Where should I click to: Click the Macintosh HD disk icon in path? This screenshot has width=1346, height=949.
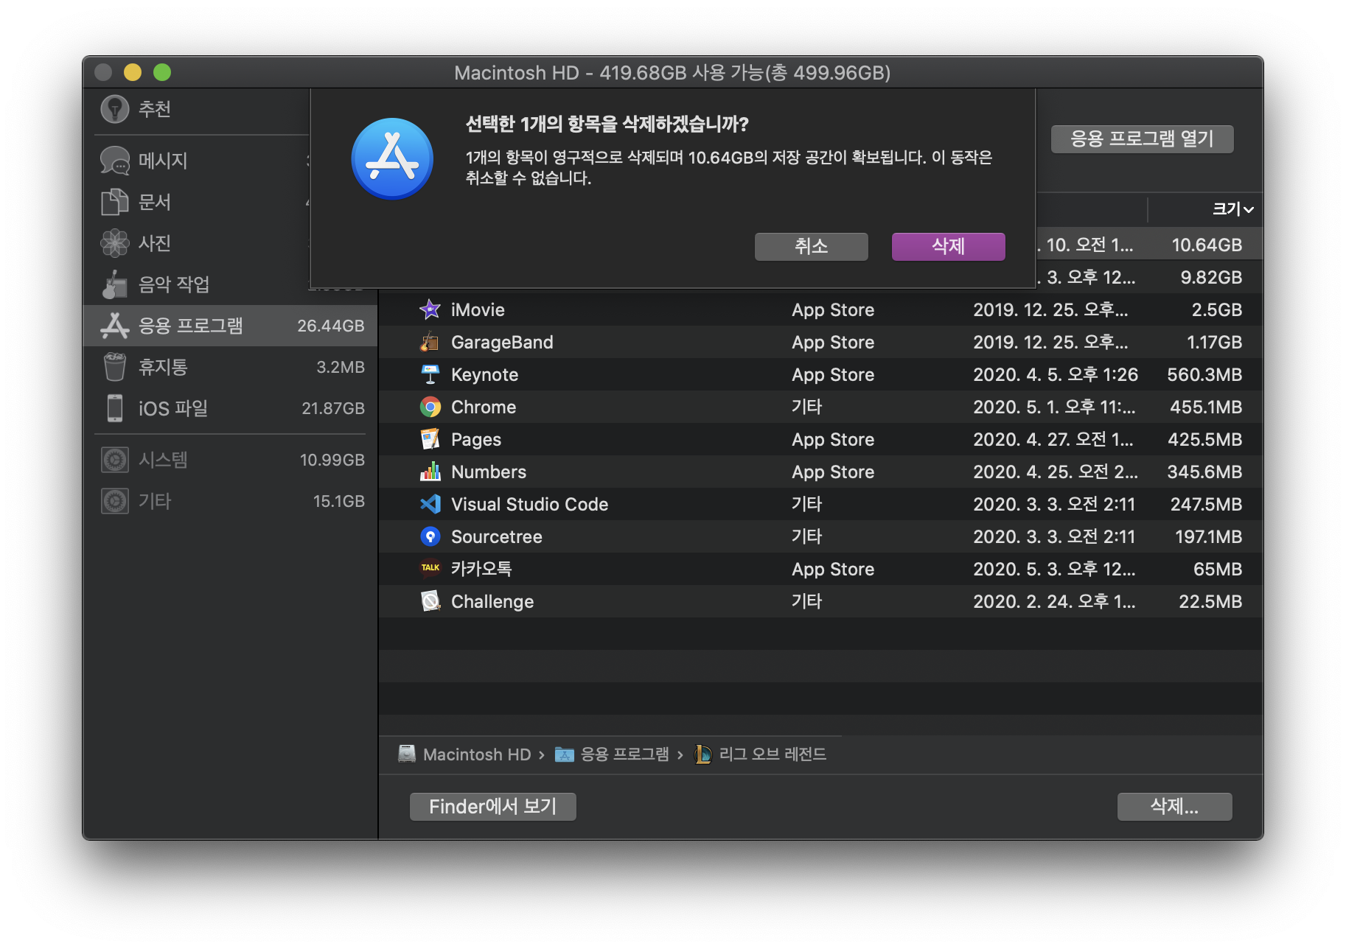tap(407, 754)
